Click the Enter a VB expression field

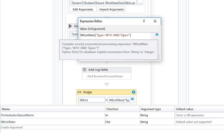coord(200,115)
